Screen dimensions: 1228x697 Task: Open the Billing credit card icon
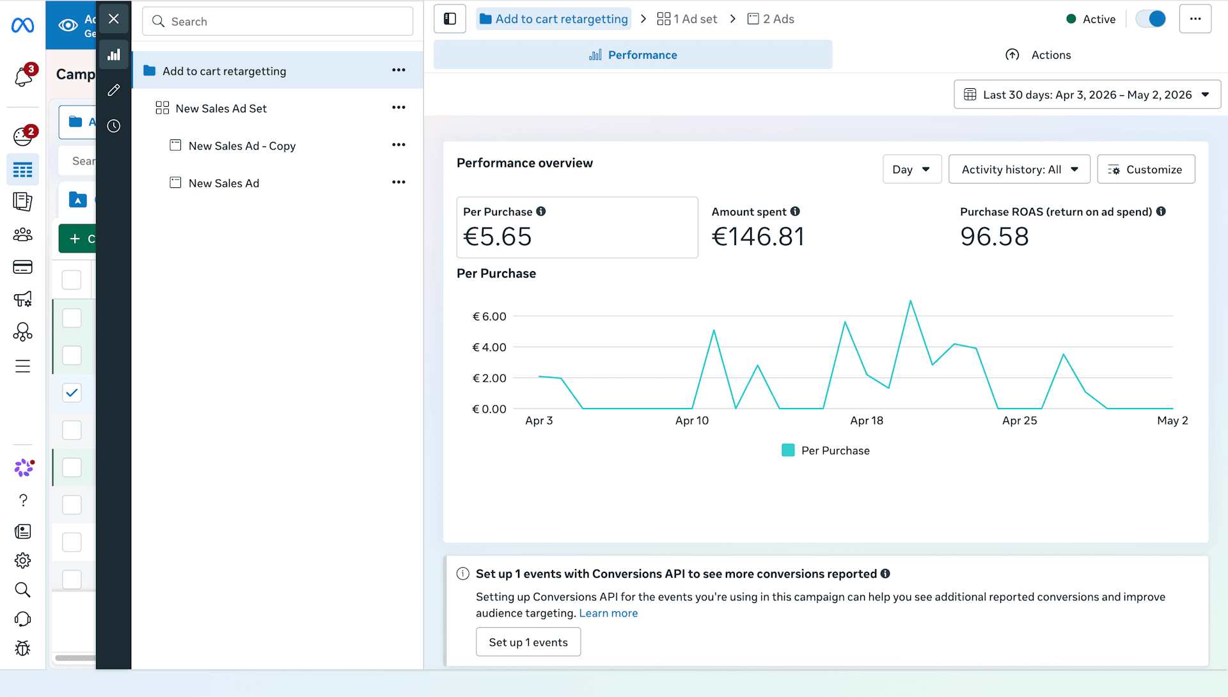(x=22, y=267)
